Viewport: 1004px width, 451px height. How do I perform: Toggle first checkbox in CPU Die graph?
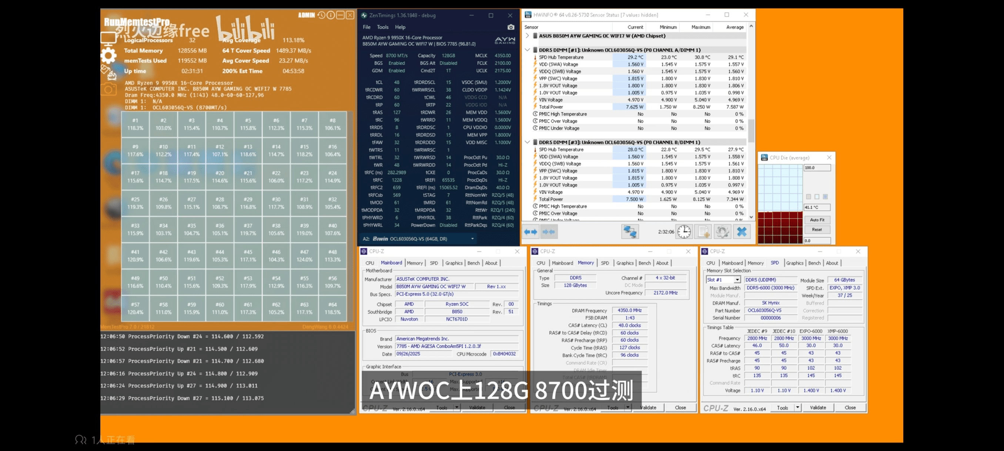808,197
